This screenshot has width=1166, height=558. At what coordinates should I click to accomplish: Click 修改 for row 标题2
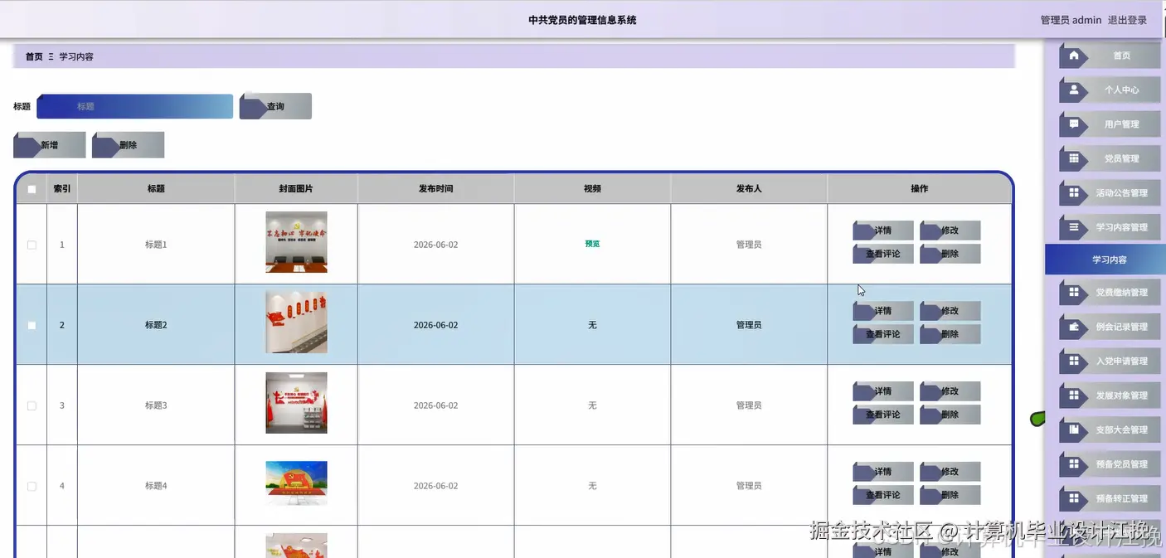click(x=950, y=311)
